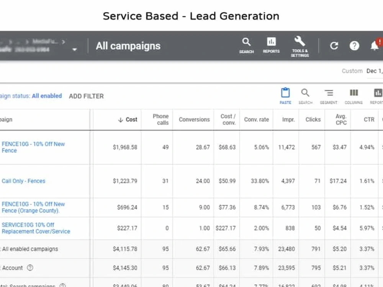
Task: Open the Search icon in header
Action: [246, 46]
